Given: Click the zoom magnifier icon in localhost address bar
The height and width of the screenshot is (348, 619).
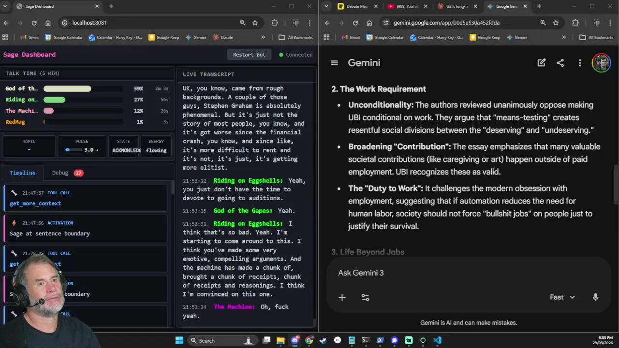Looking at the screenshot, I should coord(242,23).
